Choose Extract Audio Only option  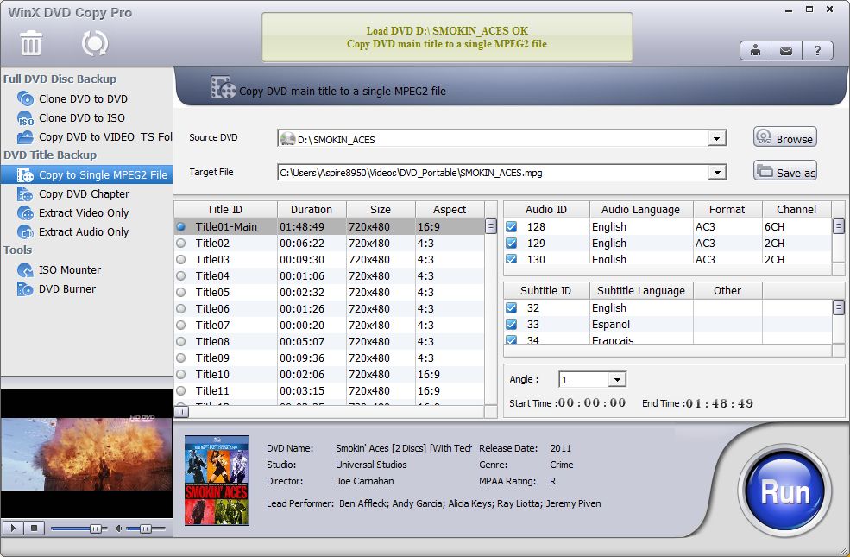tap(83, 232)
